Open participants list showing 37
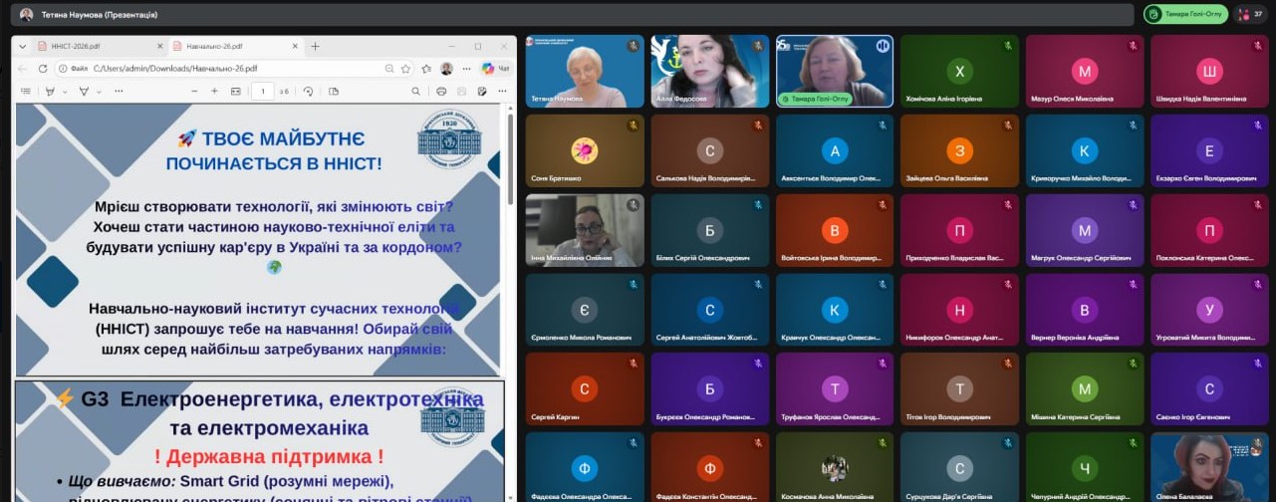1276x502 pixels. point(1250,15)
